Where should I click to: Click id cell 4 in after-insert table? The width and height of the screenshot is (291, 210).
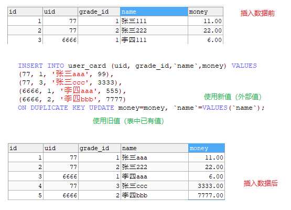pyautogui.click(x=26, y=186)
